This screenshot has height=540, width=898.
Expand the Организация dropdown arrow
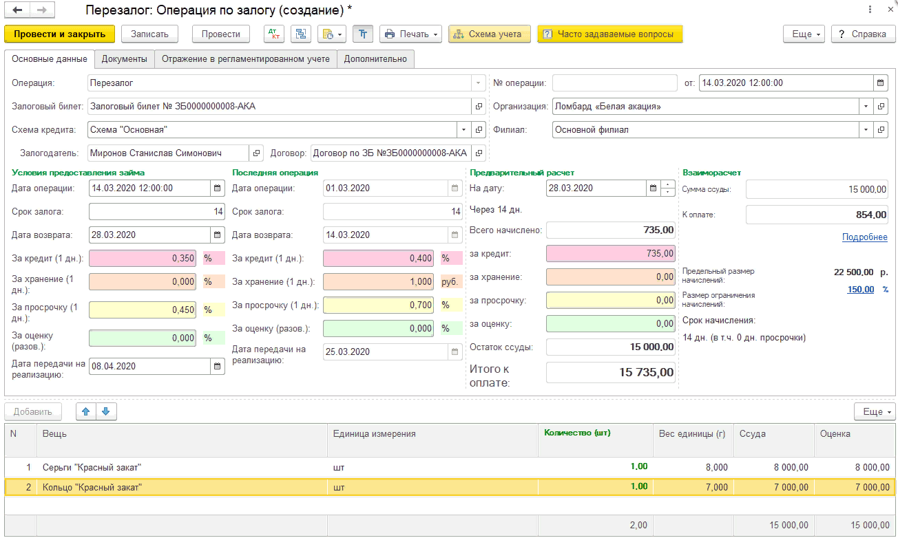click(x=866, y=106)
